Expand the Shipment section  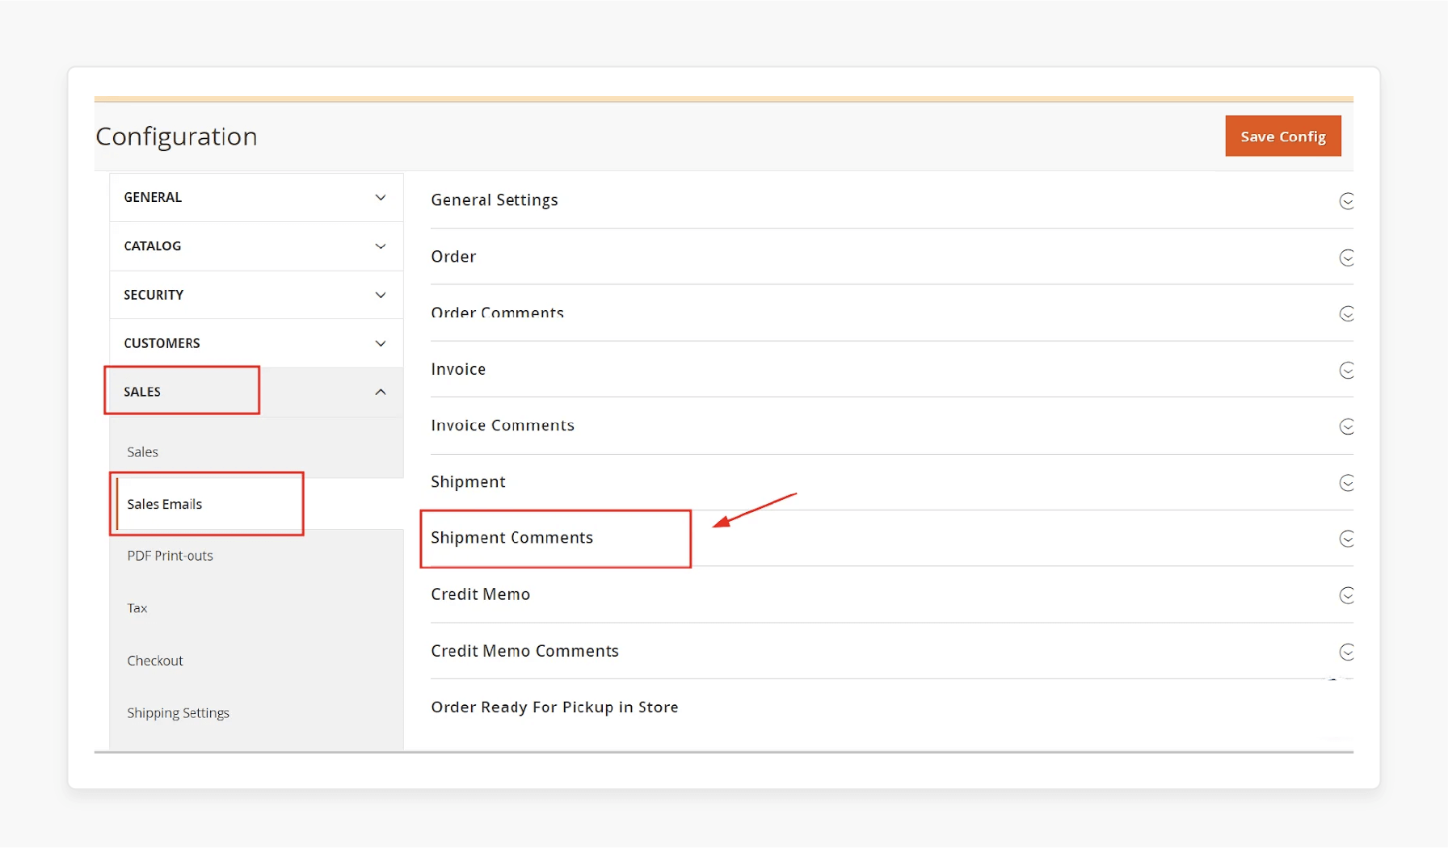[x=892, y=482]
